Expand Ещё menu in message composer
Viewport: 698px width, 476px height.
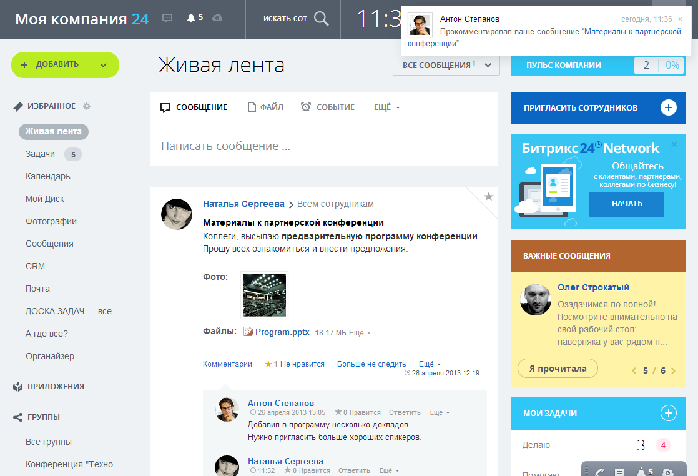coord(386,107)
